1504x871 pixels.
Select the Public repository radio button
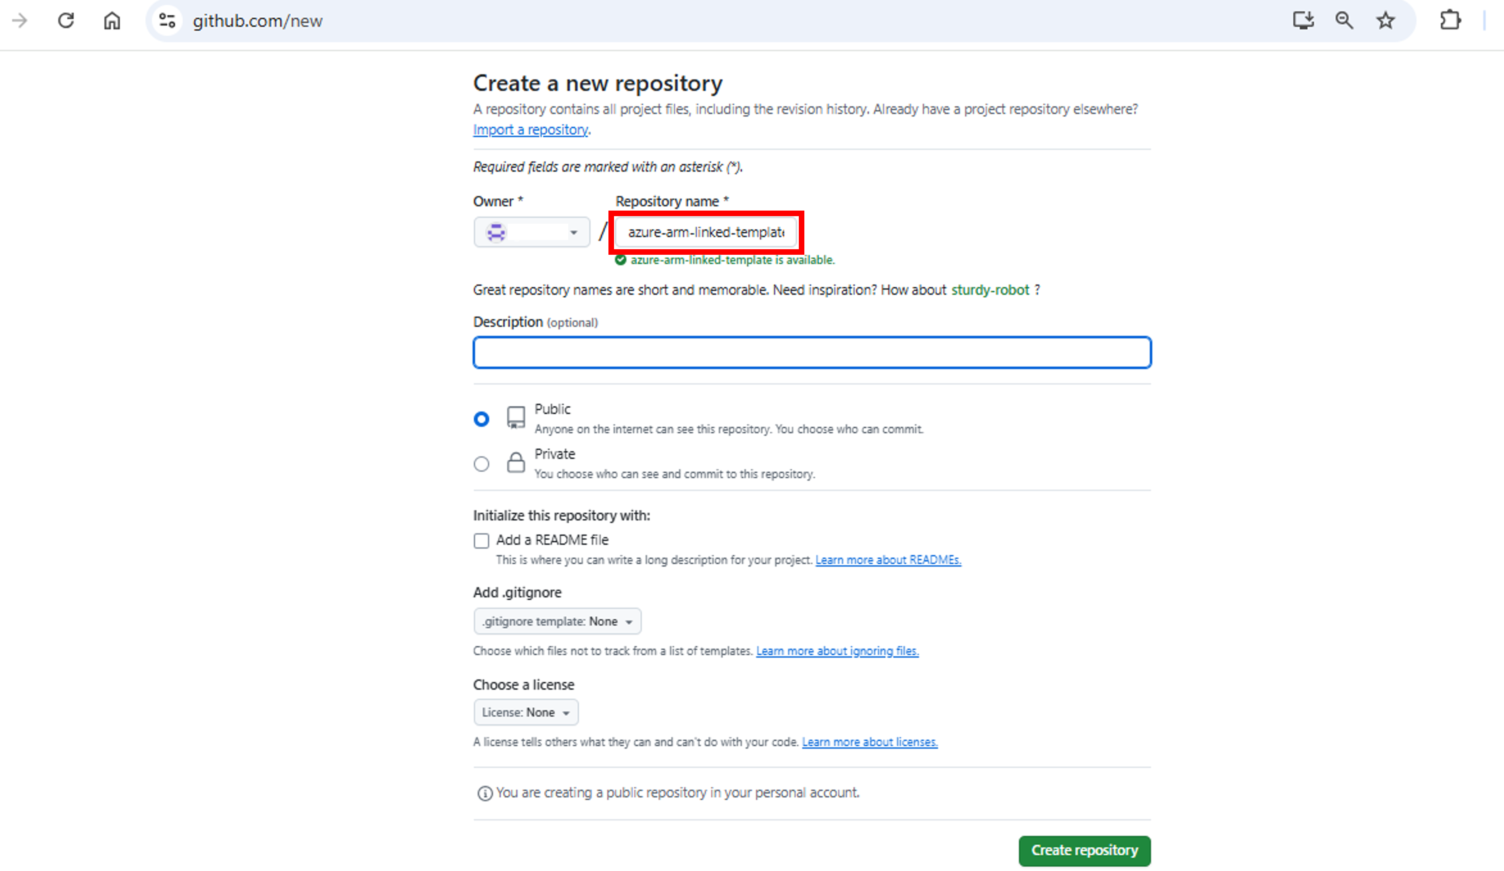click(481, 419)
